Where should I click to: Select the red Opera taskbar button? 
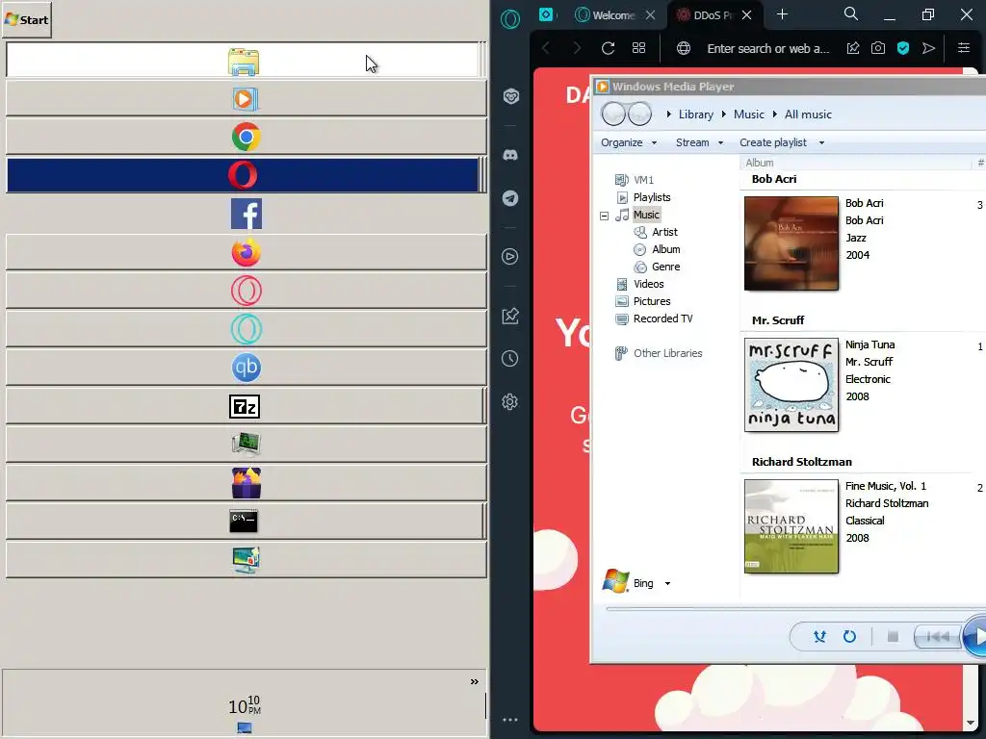click(244, 175)
